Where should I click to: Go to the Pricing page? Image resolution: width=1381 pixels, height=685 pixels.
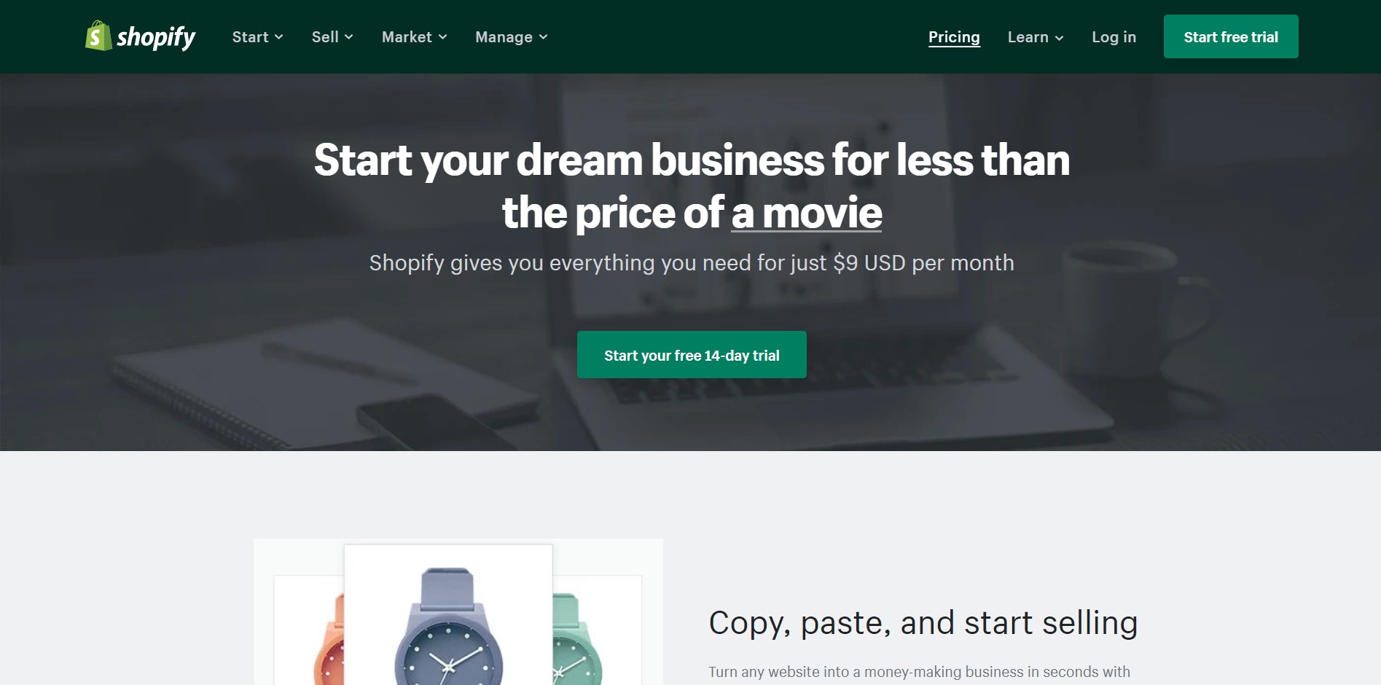954,37
